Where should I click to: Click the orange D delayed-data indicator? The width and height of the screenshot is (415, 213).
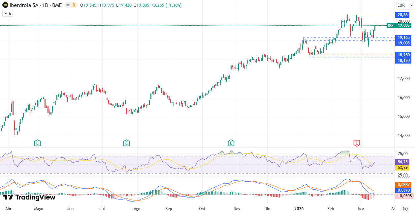[x=74, y=5]
